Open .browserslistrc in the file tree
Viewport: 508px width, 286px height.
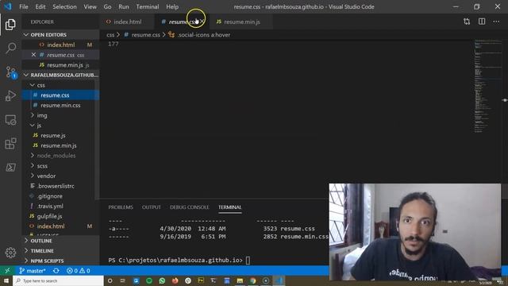pyautogui.click(x=60, y=186)
